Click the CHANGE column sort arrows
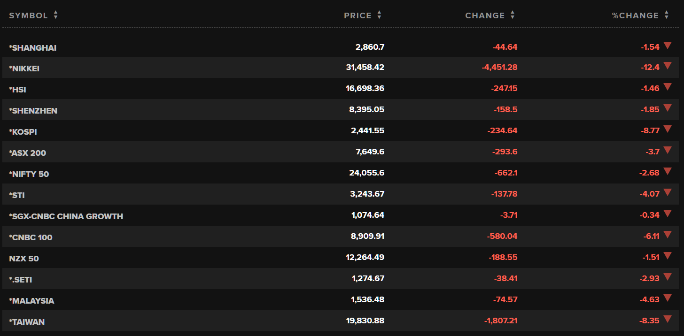This screenshot has width=684, height=336. tap(513, 15)
